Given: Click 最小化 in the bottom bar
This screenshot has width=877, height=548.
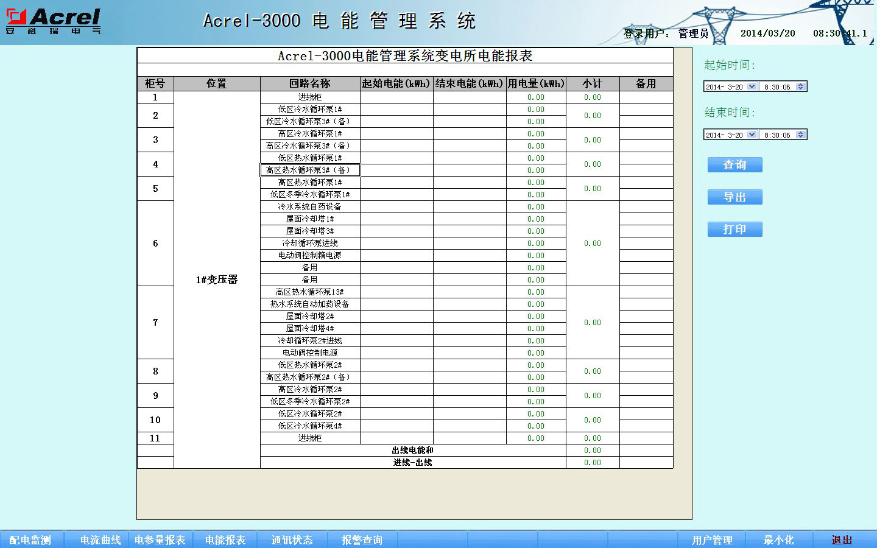Looking at the screenshot, I should point(779,540).
